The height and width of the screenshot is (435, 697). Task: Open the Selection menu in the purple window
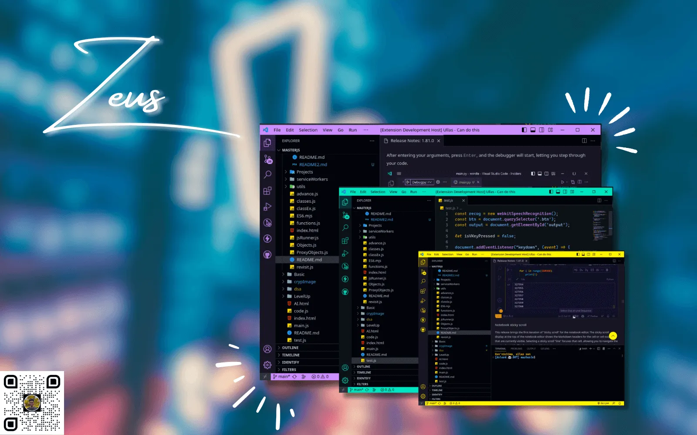pos(308,130)
